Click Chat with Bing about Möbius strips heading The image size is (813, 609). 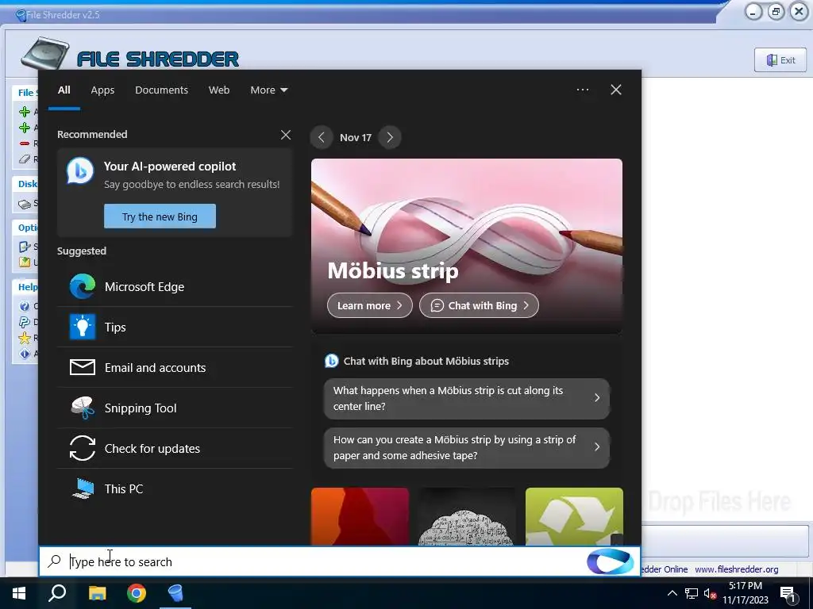[x=426, y=362]
